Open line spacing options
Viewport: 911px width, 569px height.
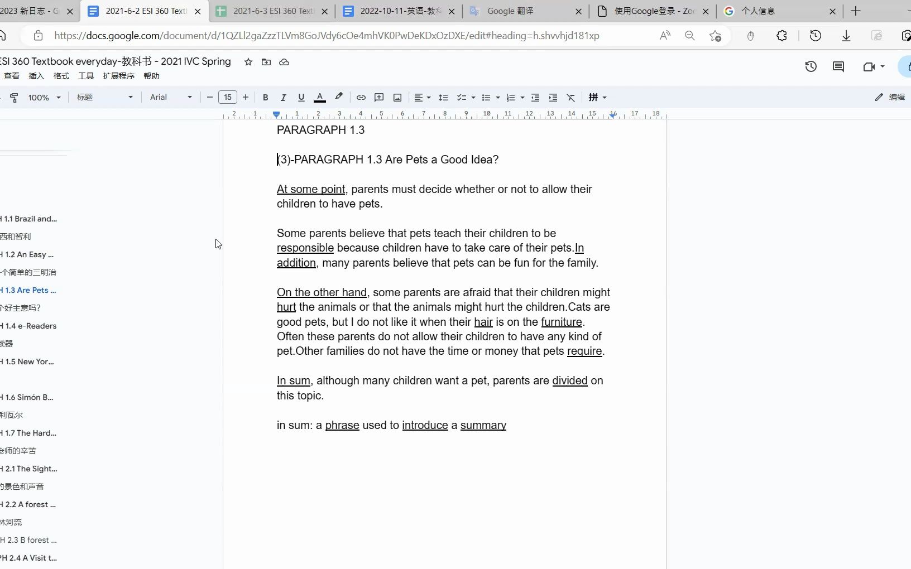point(443,98)
